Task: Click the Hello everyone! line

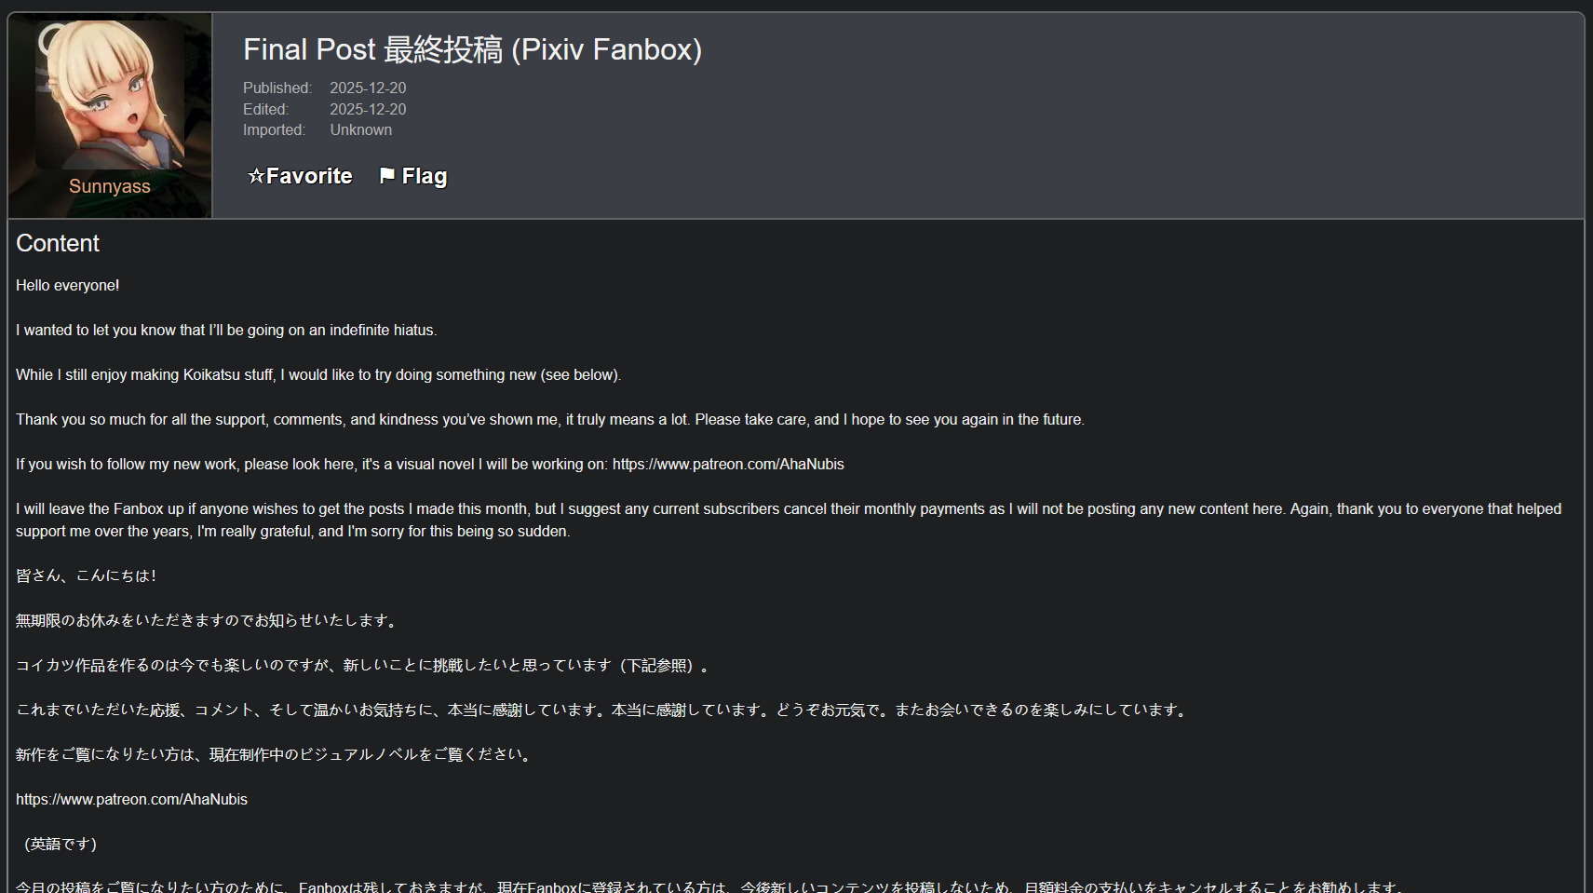Action: [68, 285]
